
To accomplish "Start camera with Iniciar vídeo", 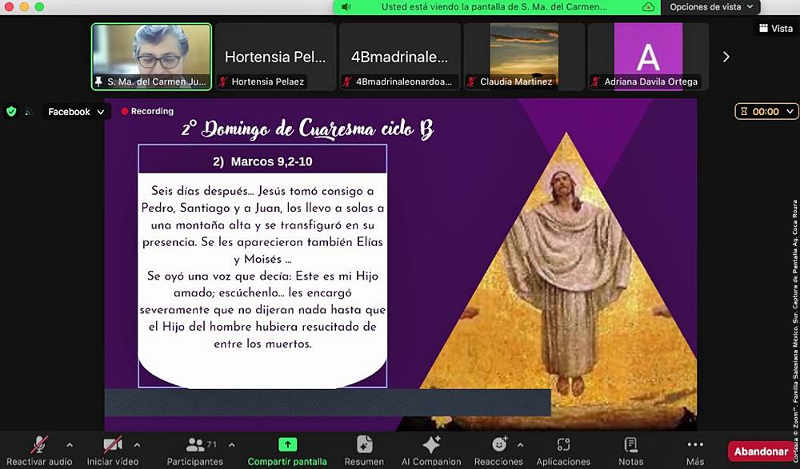I will point(112,451).
